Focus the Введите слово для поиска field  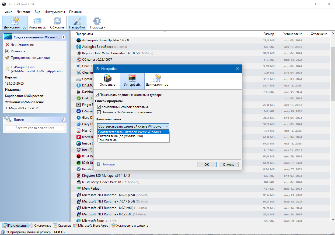point(35,128)
